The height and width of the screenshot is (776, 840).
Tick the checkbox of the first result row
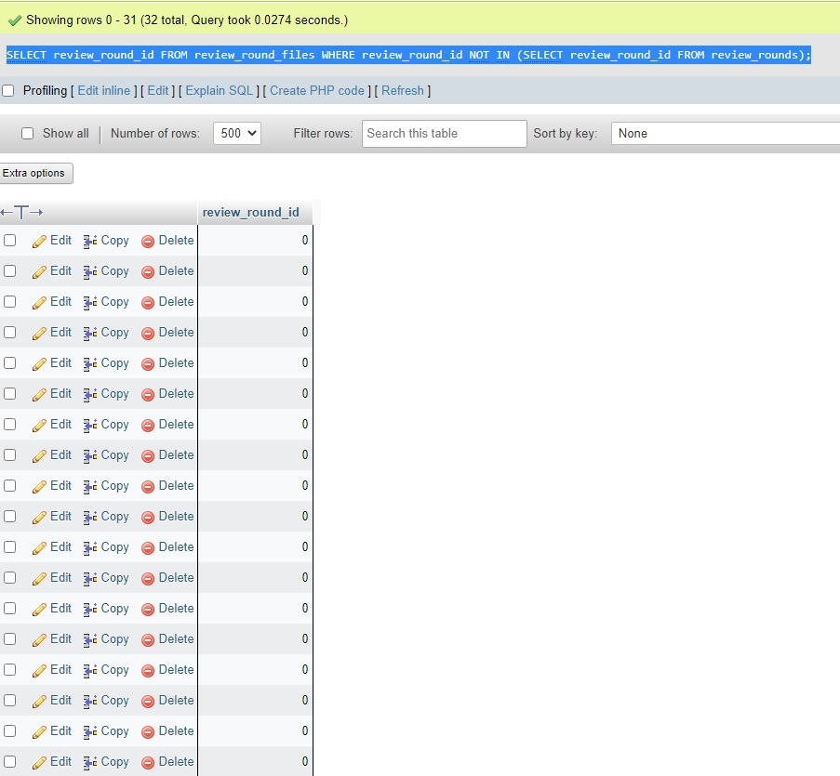tap(9, 241)
